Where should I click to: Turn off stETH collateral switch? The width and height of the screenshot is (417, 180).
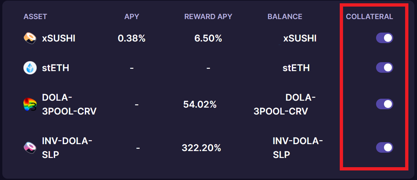click(x=384, y=68)
